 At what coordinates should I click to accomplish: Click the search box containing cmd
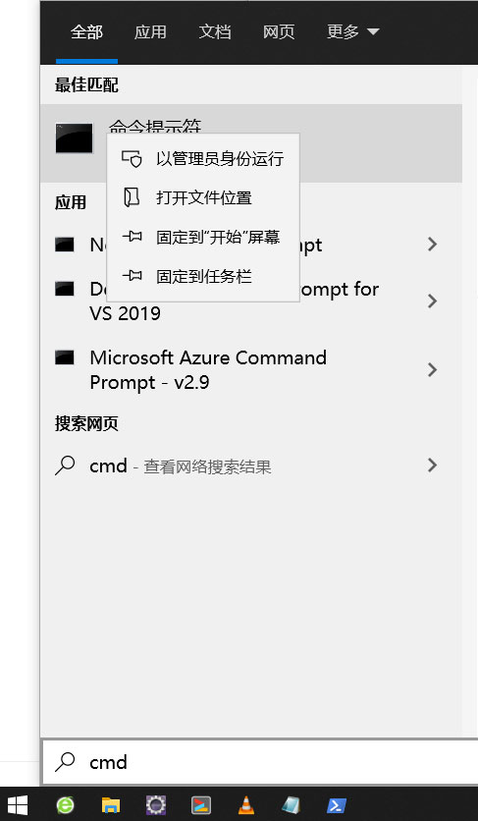pyautogui.click(x=260, y=762)
